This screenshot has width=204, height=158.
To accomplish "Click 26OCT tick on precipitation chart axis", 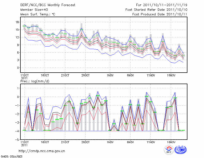I will click(x=85, y=142).
